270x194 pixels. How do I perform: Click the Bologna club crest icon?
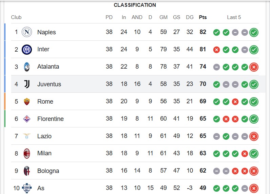click(27, 171)
